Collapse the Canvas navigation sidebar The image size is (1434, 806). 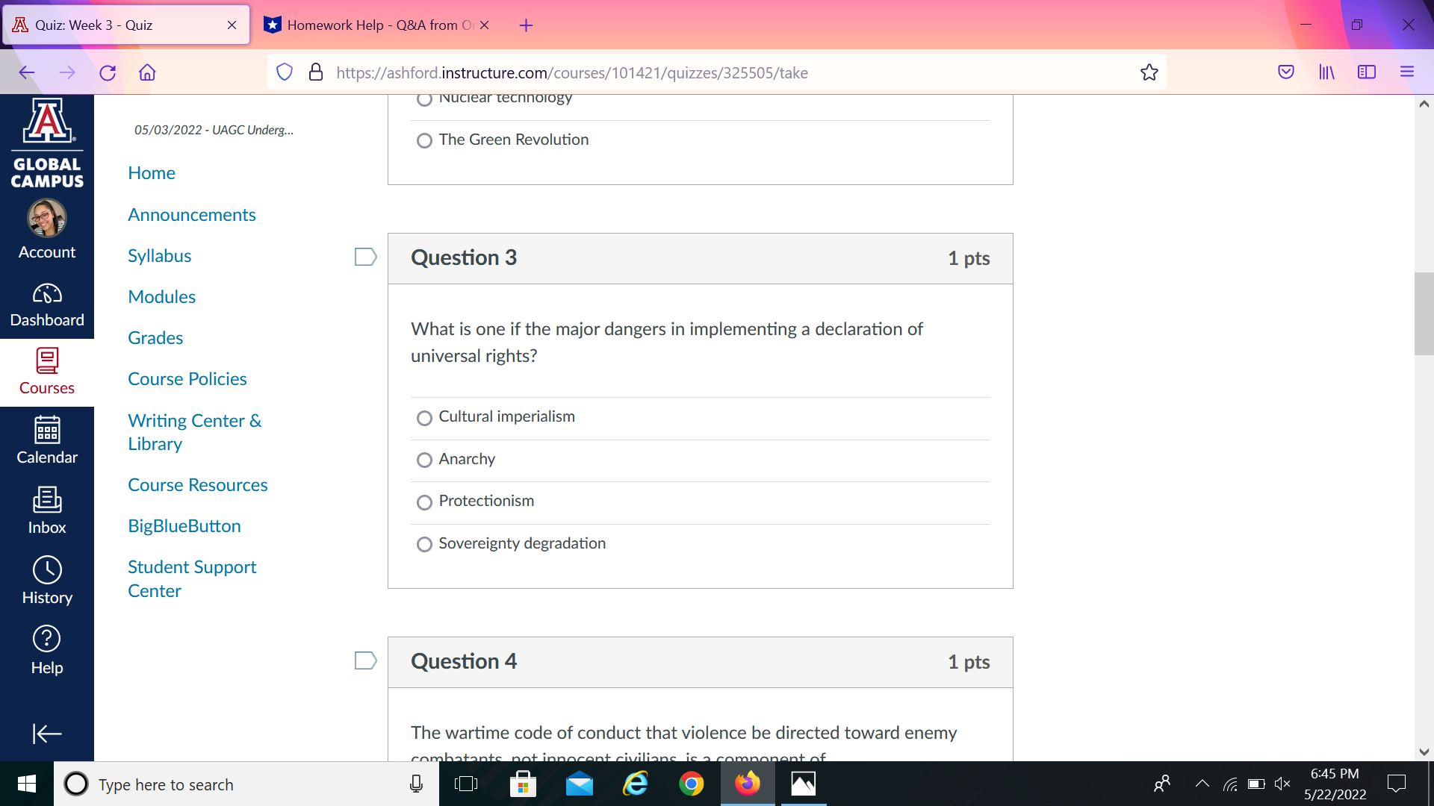point(47,734)
